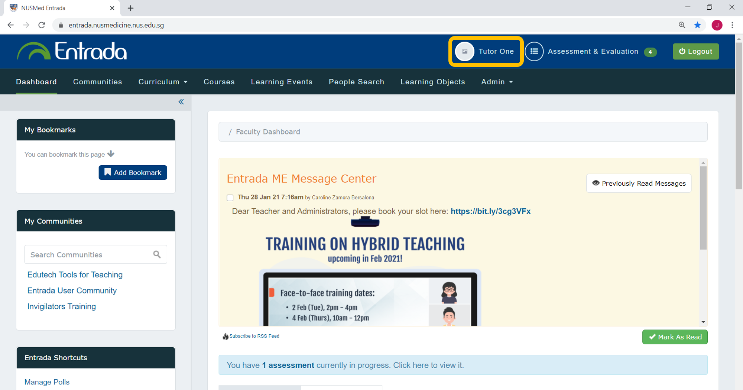Go to Learning Events
This screenshot has height=390, width=743.
(282, 82)
